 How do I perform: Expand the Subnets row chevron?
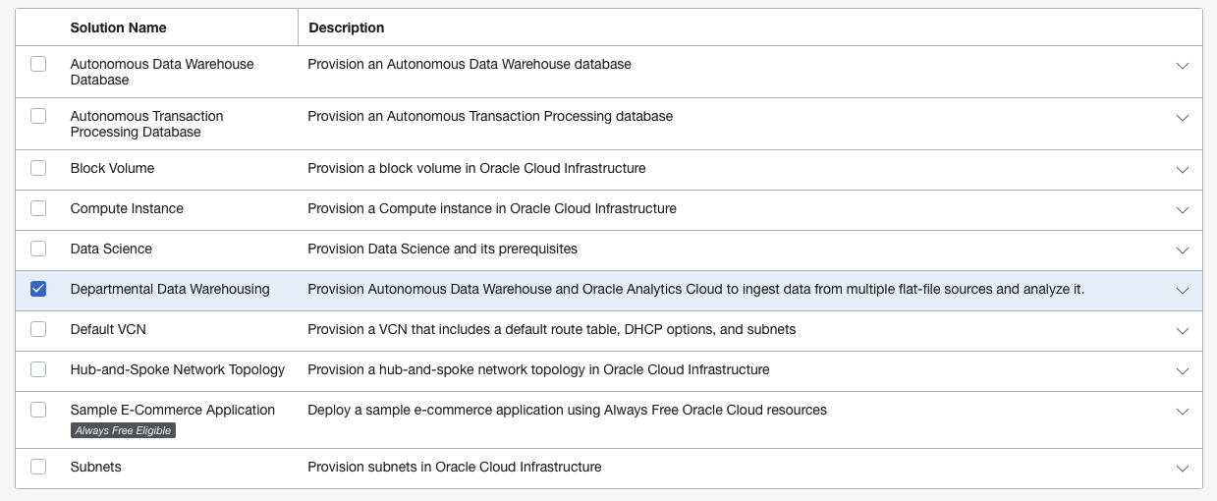1182,468
